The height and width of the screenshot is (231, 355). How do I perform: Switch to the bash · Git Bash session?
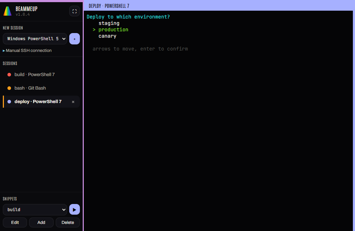(x=41, y=88)
